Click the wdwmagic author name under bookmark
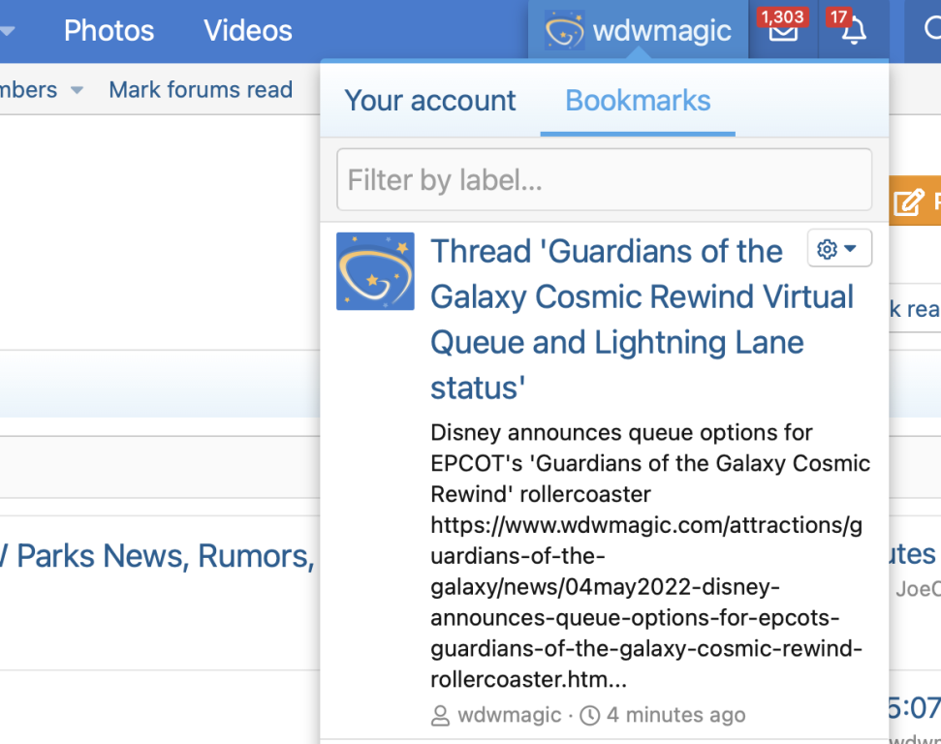 509,716
